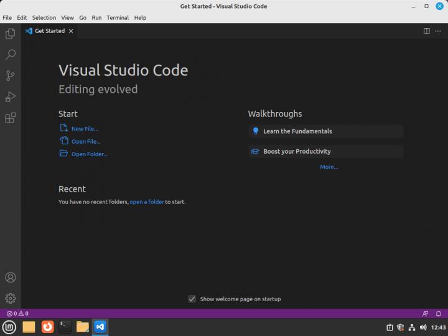
Task: Click the Open Folder... link
Action: (89, 154)
